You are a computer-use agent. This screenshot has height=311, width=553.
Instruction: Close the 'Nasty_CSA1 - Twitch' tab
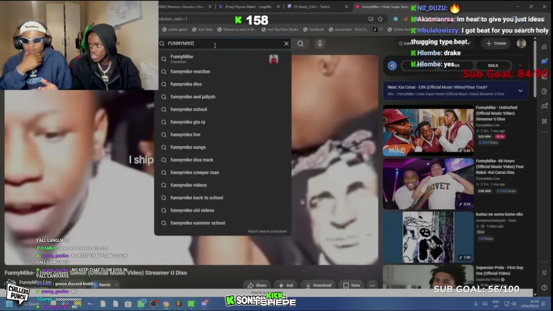[x=347, y=6]
